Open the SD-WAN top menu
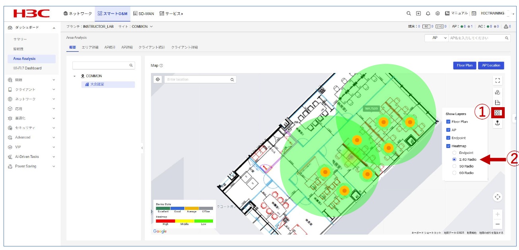The image size is (519, 250). pyautogui.click(x=143, y=13)
